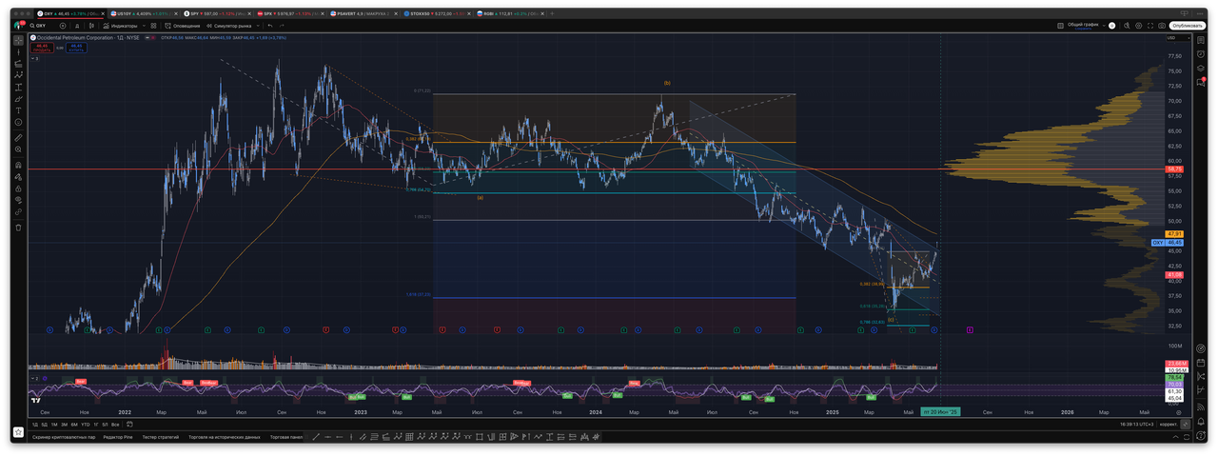Select the Text drawing tool
The image size is (1218, 456).
(x=18, y=110)
